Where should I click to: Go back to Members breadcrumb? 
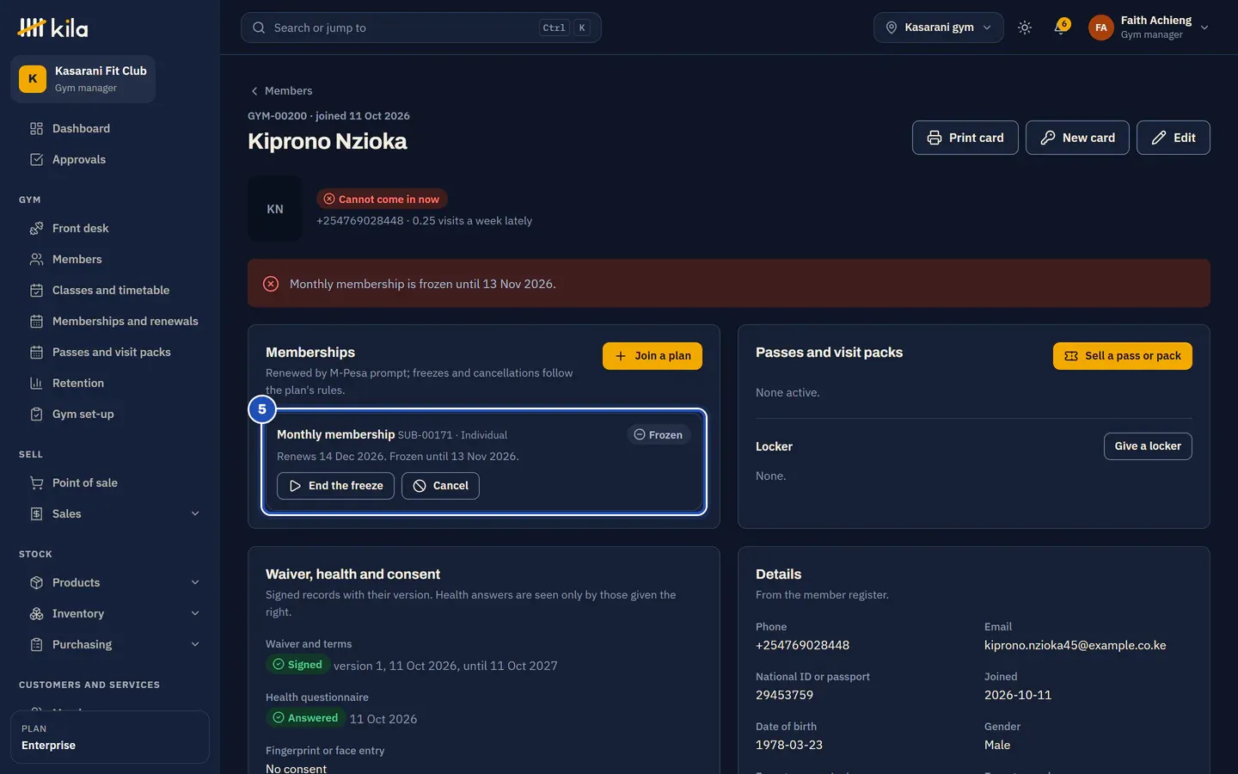point(281,90)
